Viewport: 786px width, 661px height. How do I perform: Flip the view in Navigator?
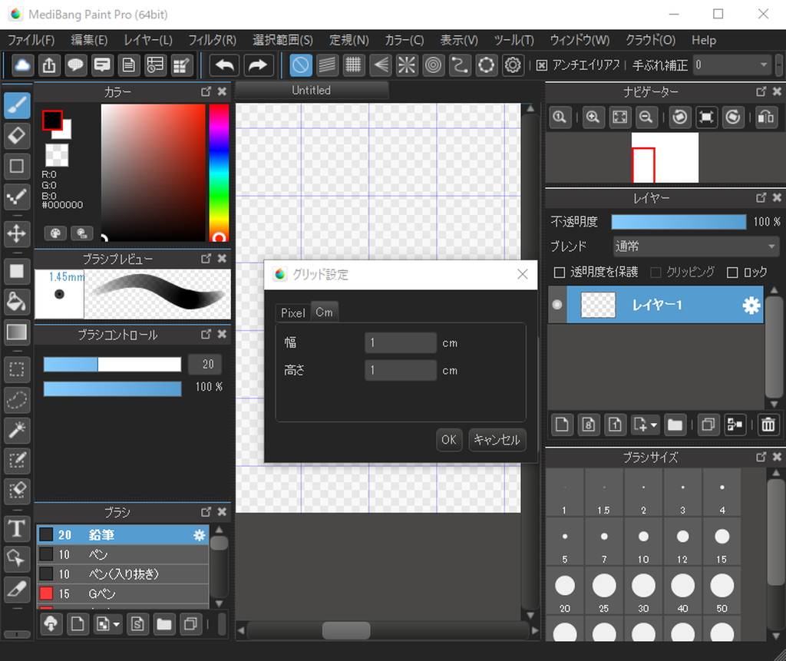click(767, 117)
